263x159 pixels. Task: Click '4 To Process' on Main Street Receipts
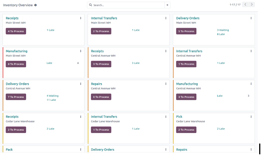click(x=16, y=31)
